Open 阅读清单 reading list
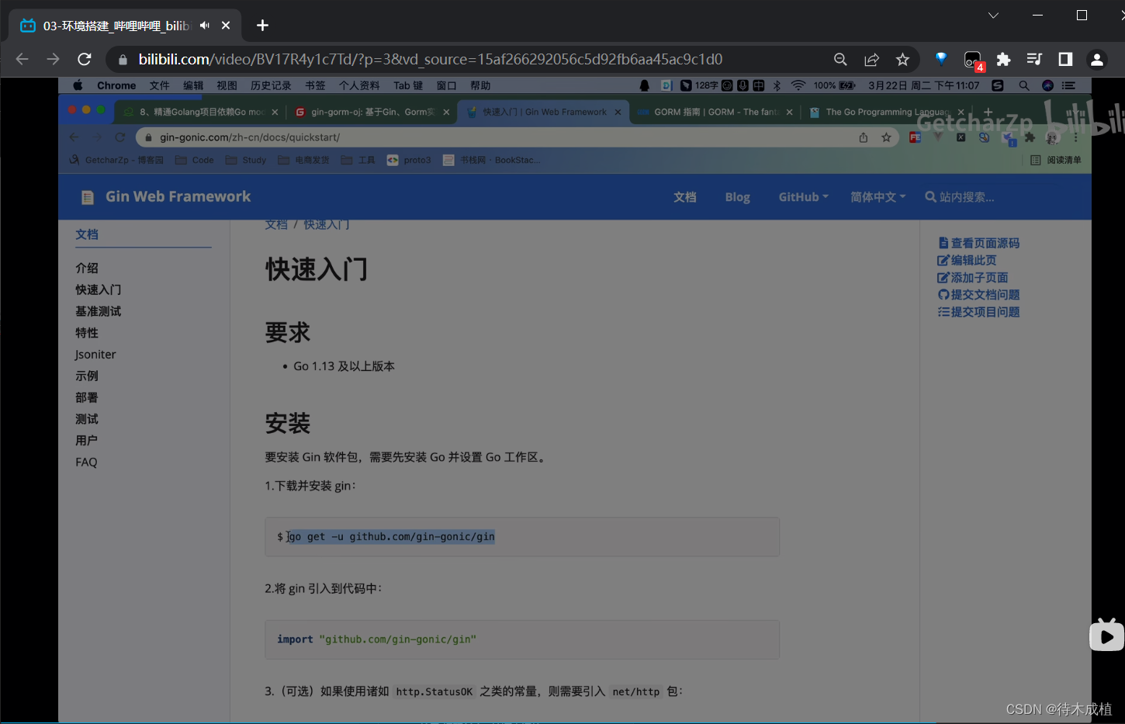This screenshot has height=724, width=1125. pos(1055,160)
